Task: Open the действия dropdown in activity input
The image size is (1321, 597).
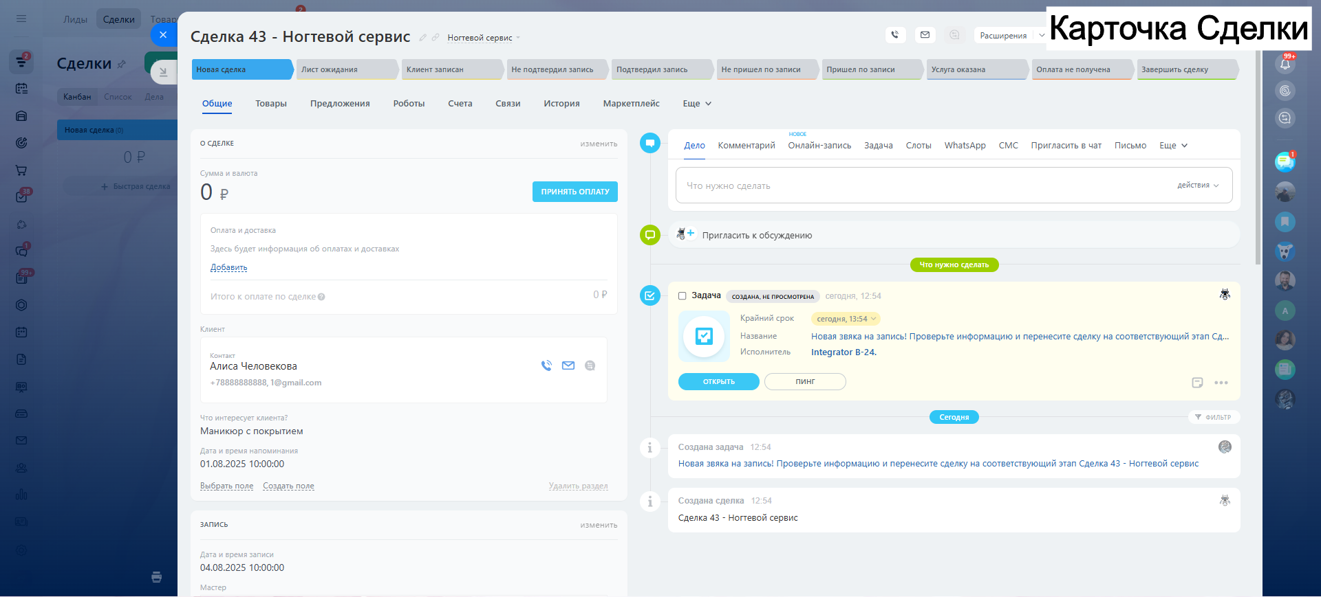Action: click(x=1198, y=185)
